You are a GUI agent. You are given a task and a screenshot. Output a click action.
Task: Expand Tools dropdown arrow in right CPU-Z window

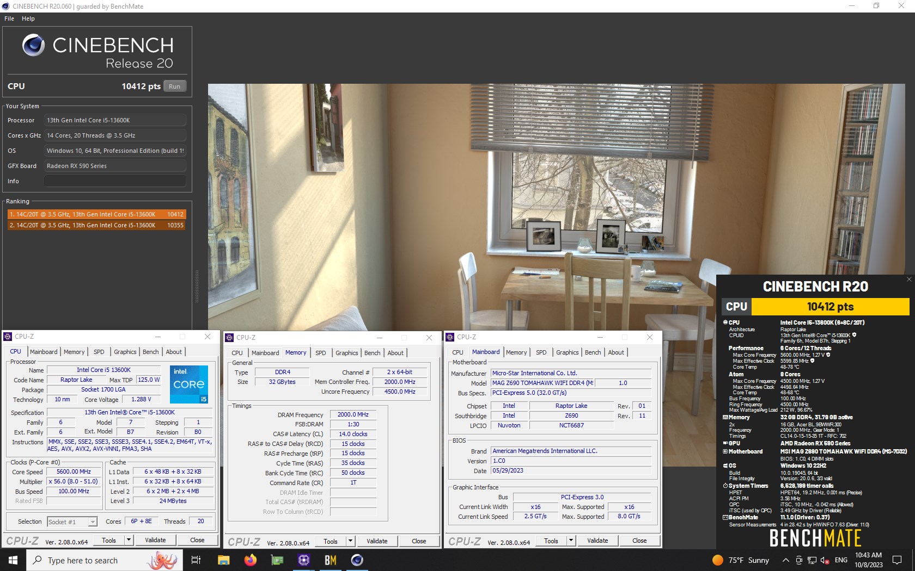point(571,541)
